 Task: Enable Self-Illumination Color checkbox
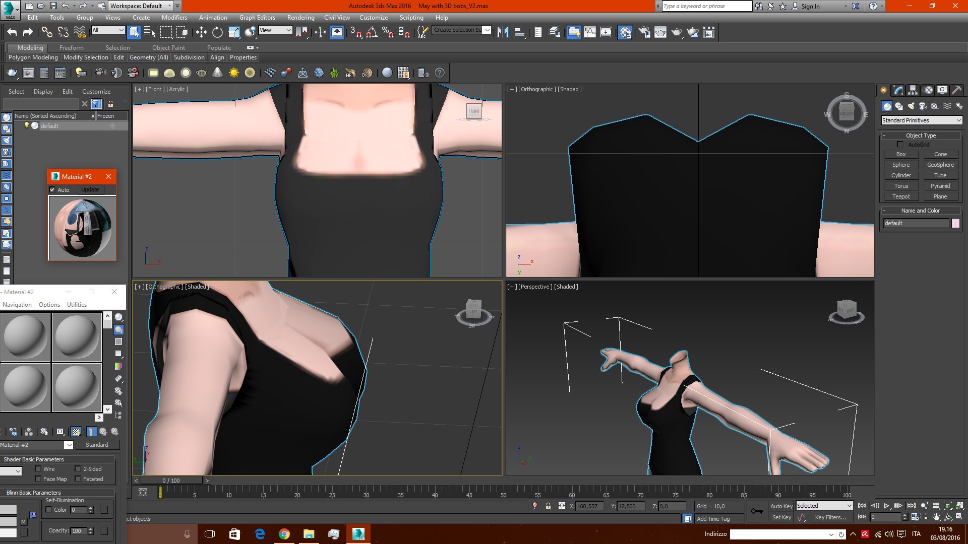pos(48,510)
